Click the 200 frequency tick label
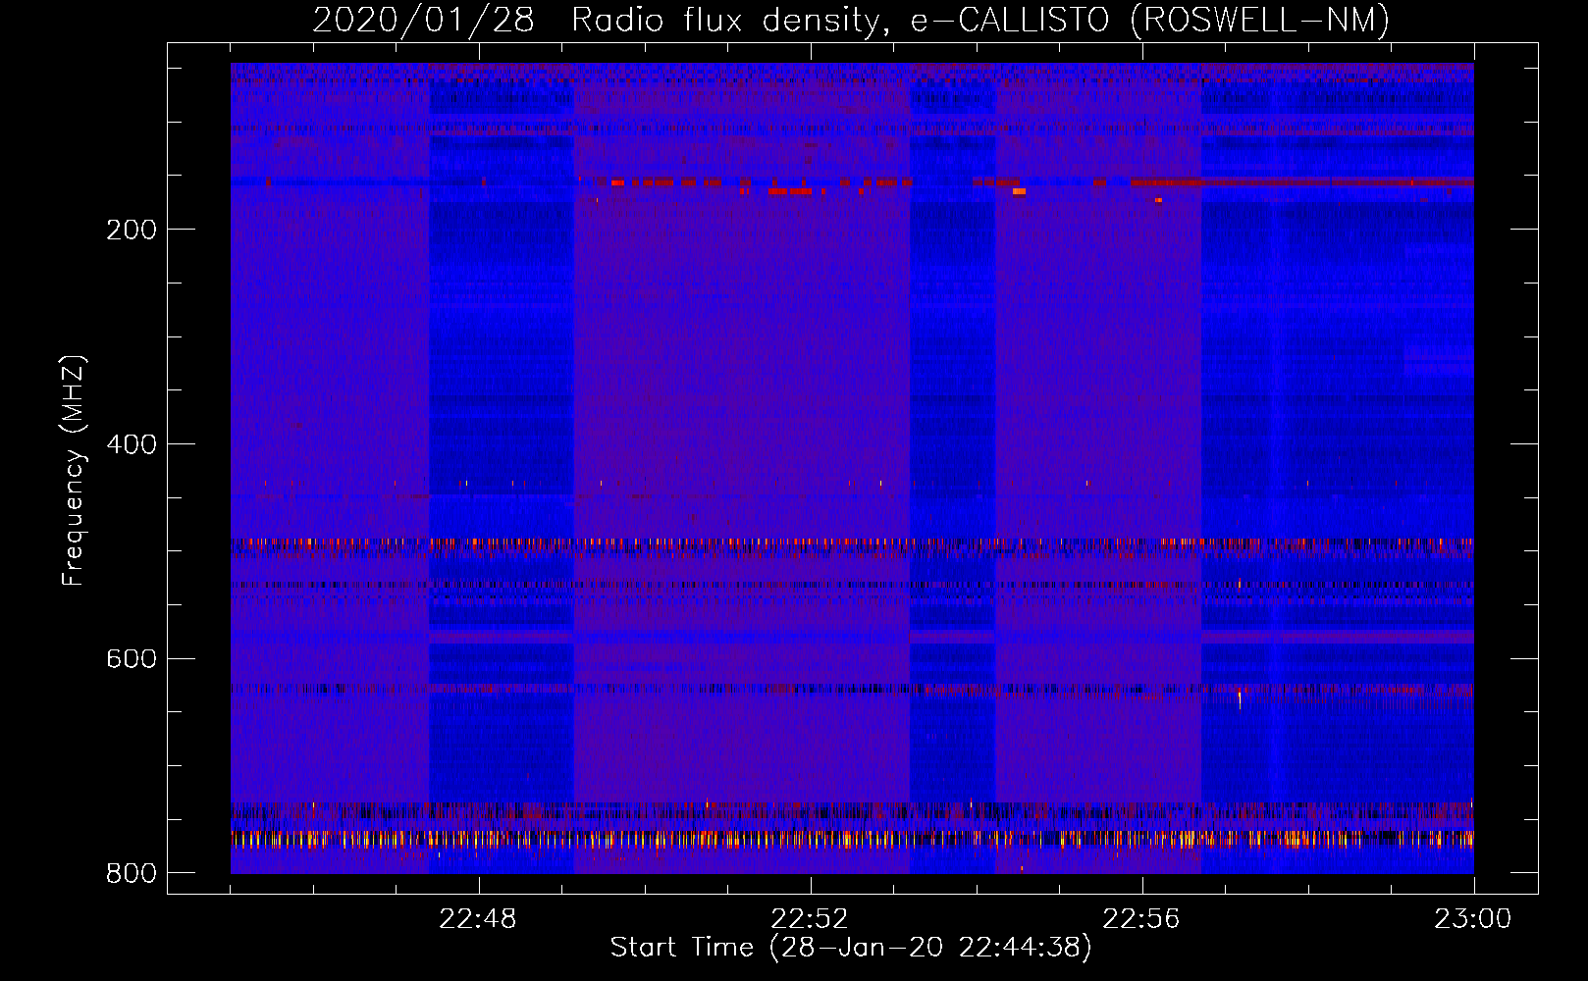Image resolution: width=1588 pixels, height=981 pixels. pyautogui.click(x=132, y=230)
